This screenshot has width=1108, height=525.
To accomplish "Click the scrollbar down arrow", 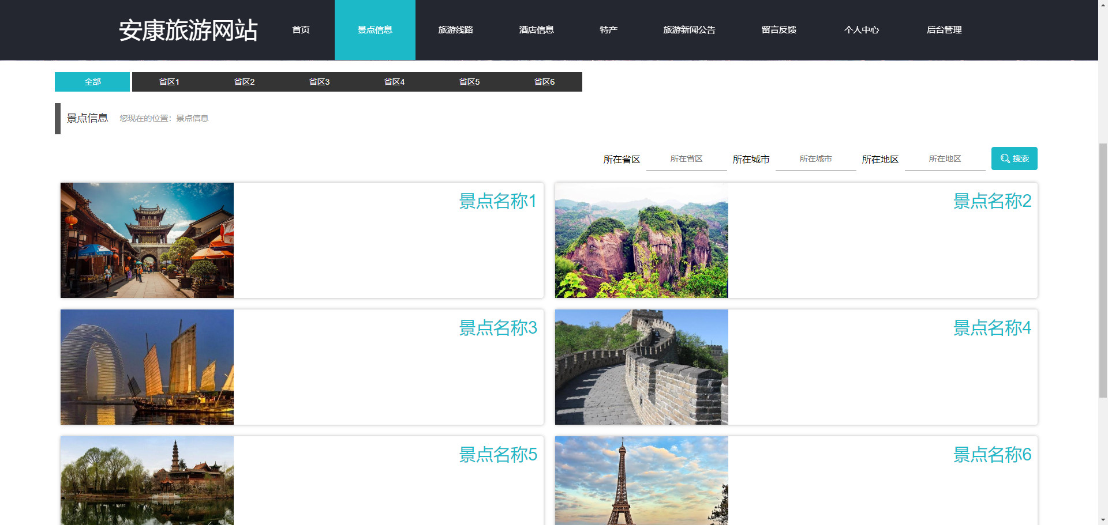I will [1103, 520].
